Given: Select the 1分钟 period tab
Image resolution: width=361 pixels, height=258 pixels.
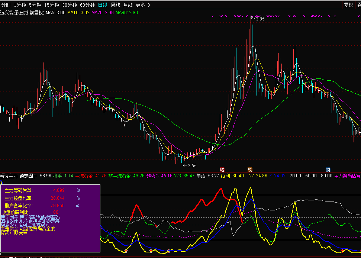Looking at the screenshot, I should click(20, 5).
